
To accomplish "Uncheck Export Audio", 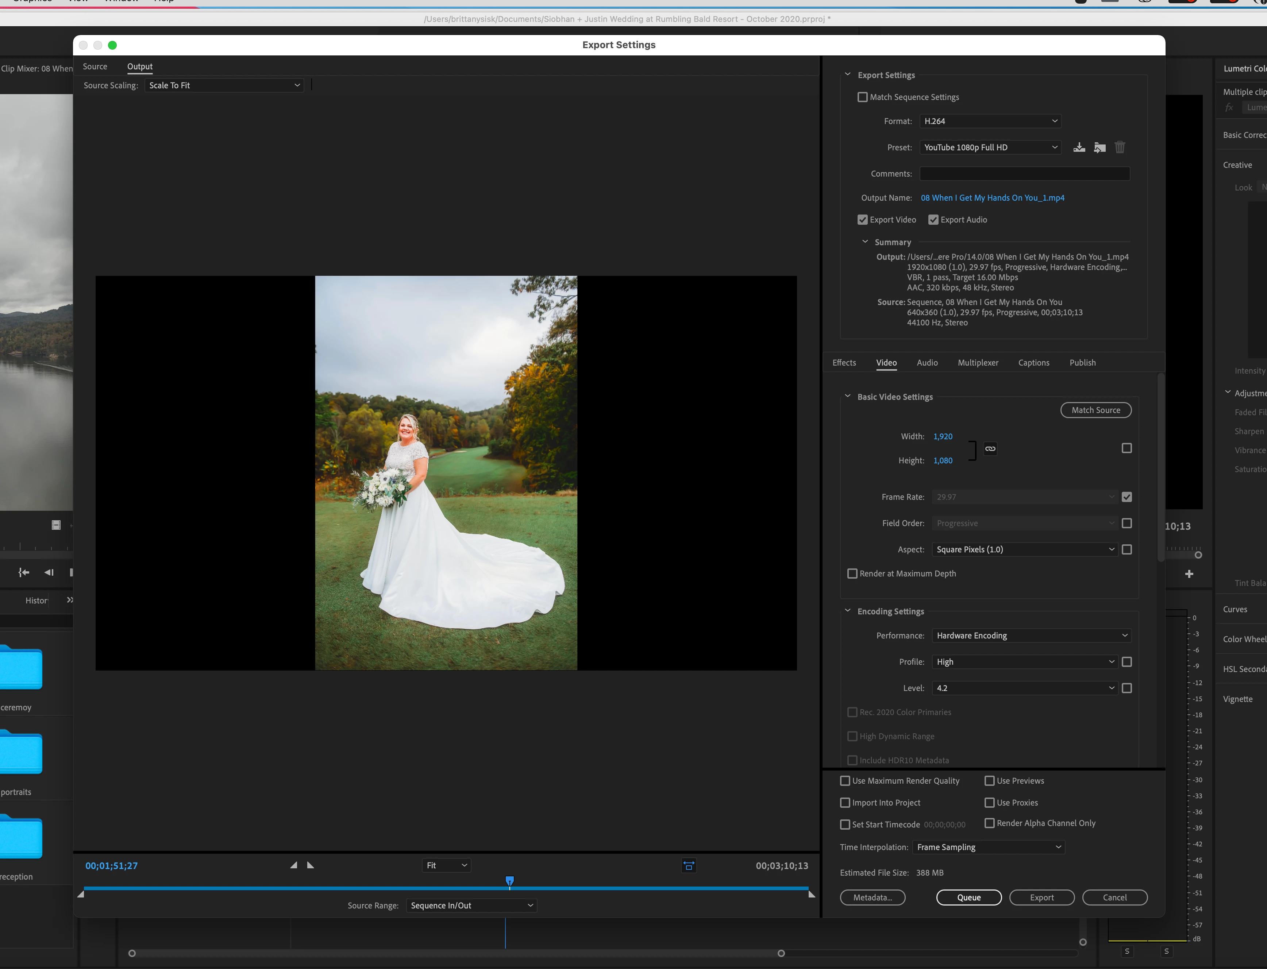I will click(933, 220).
